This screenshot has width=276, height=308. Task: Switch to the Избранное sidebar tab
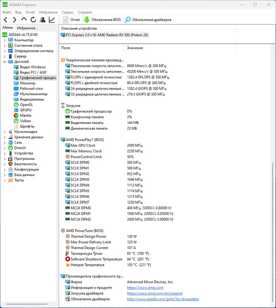(26, 28)
